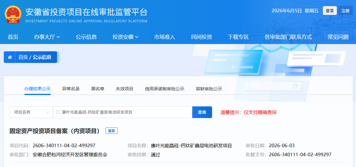Click the 注册 button
The width and height of the screenshot is (356, 167).
pos(345,11)
